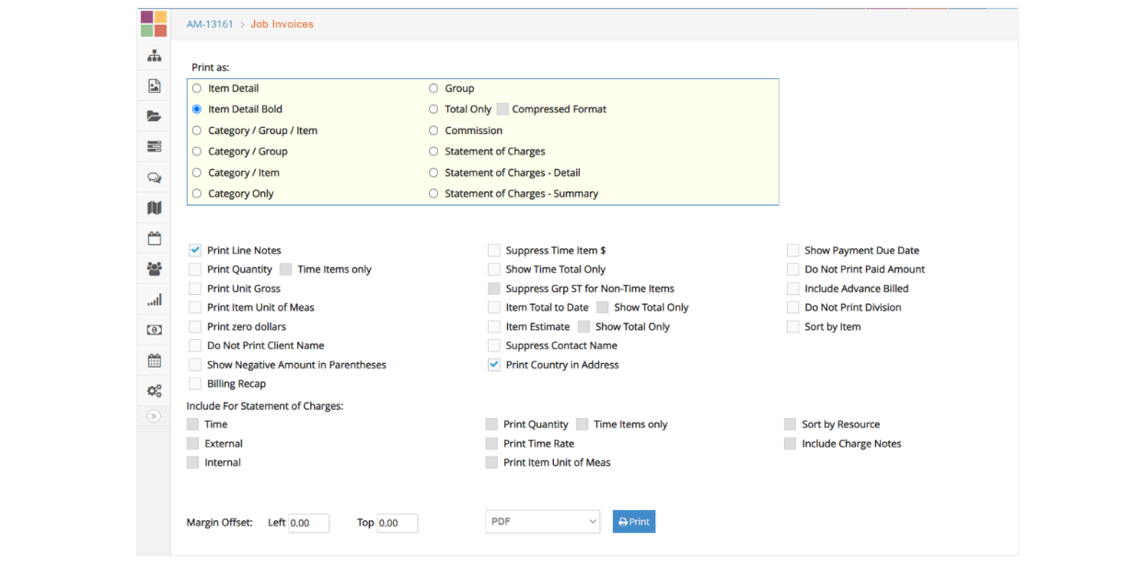Viewport: 1143px width, 566px height.
Task: Uncheck Print Country in Address
Action: pos(494,365)
